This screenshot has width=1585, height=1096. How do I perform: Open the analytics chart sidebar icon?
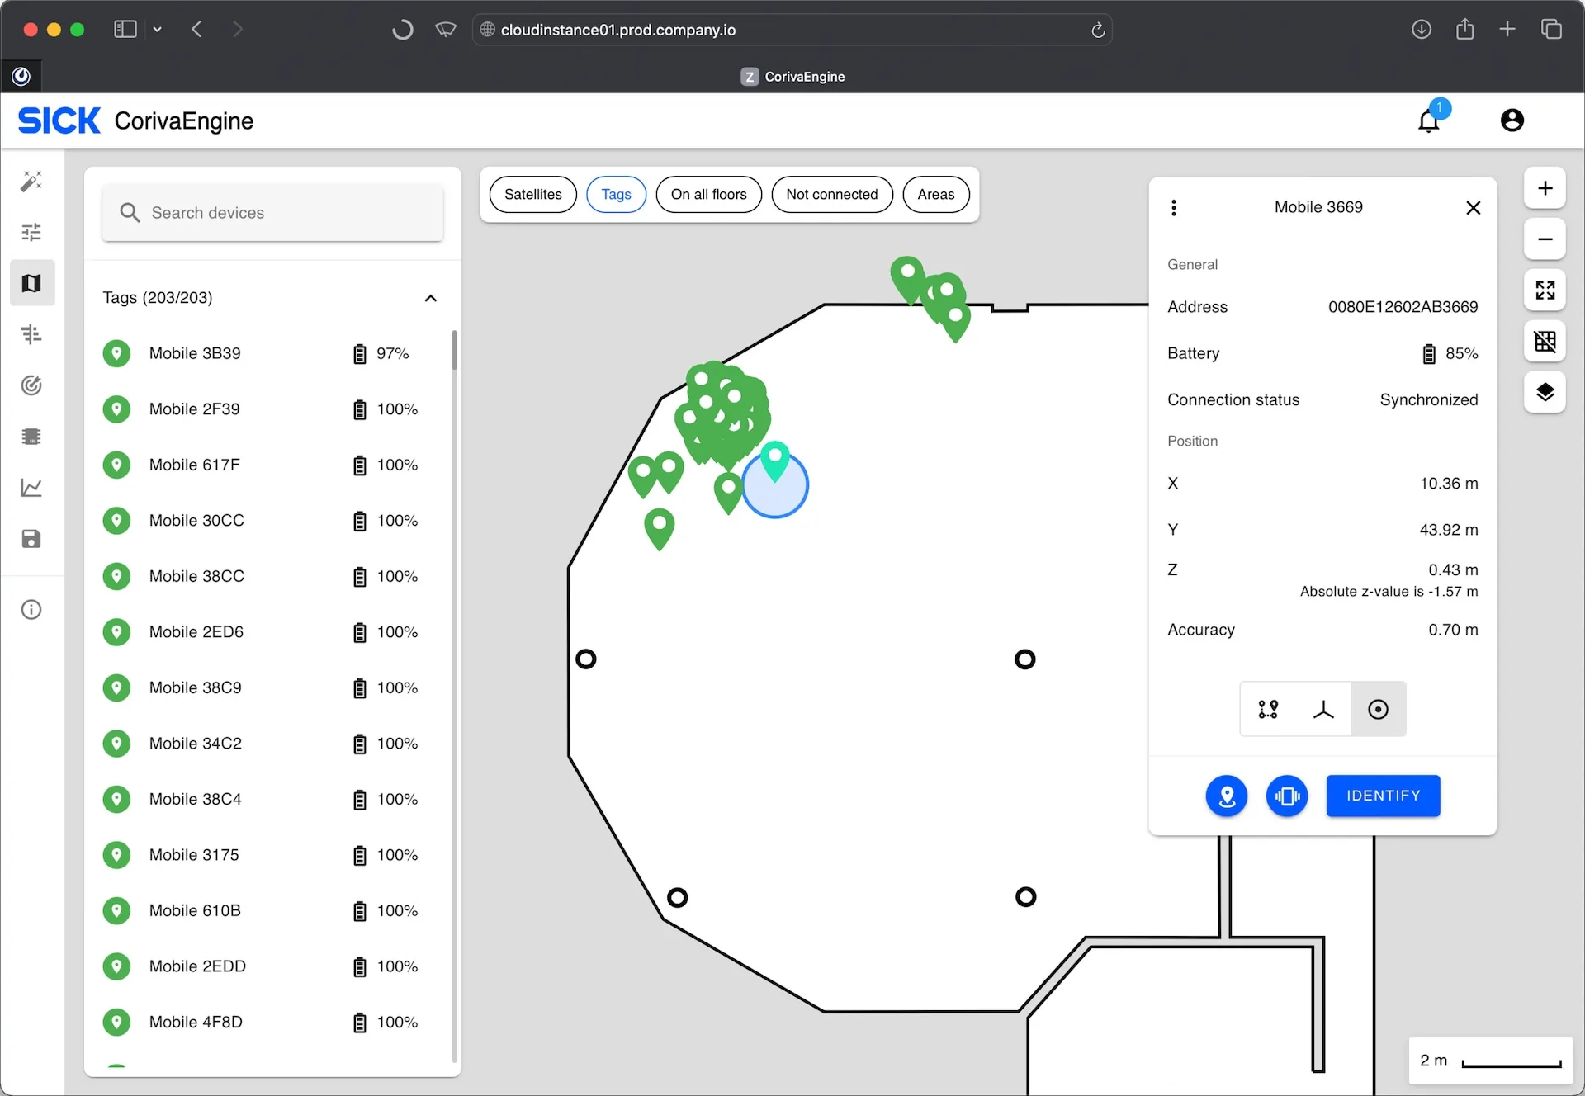pos(31,488)
